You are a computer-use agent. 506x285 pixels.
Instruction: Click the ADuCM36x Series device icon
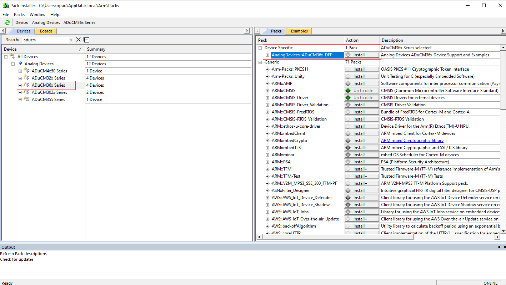pos(26,85)
